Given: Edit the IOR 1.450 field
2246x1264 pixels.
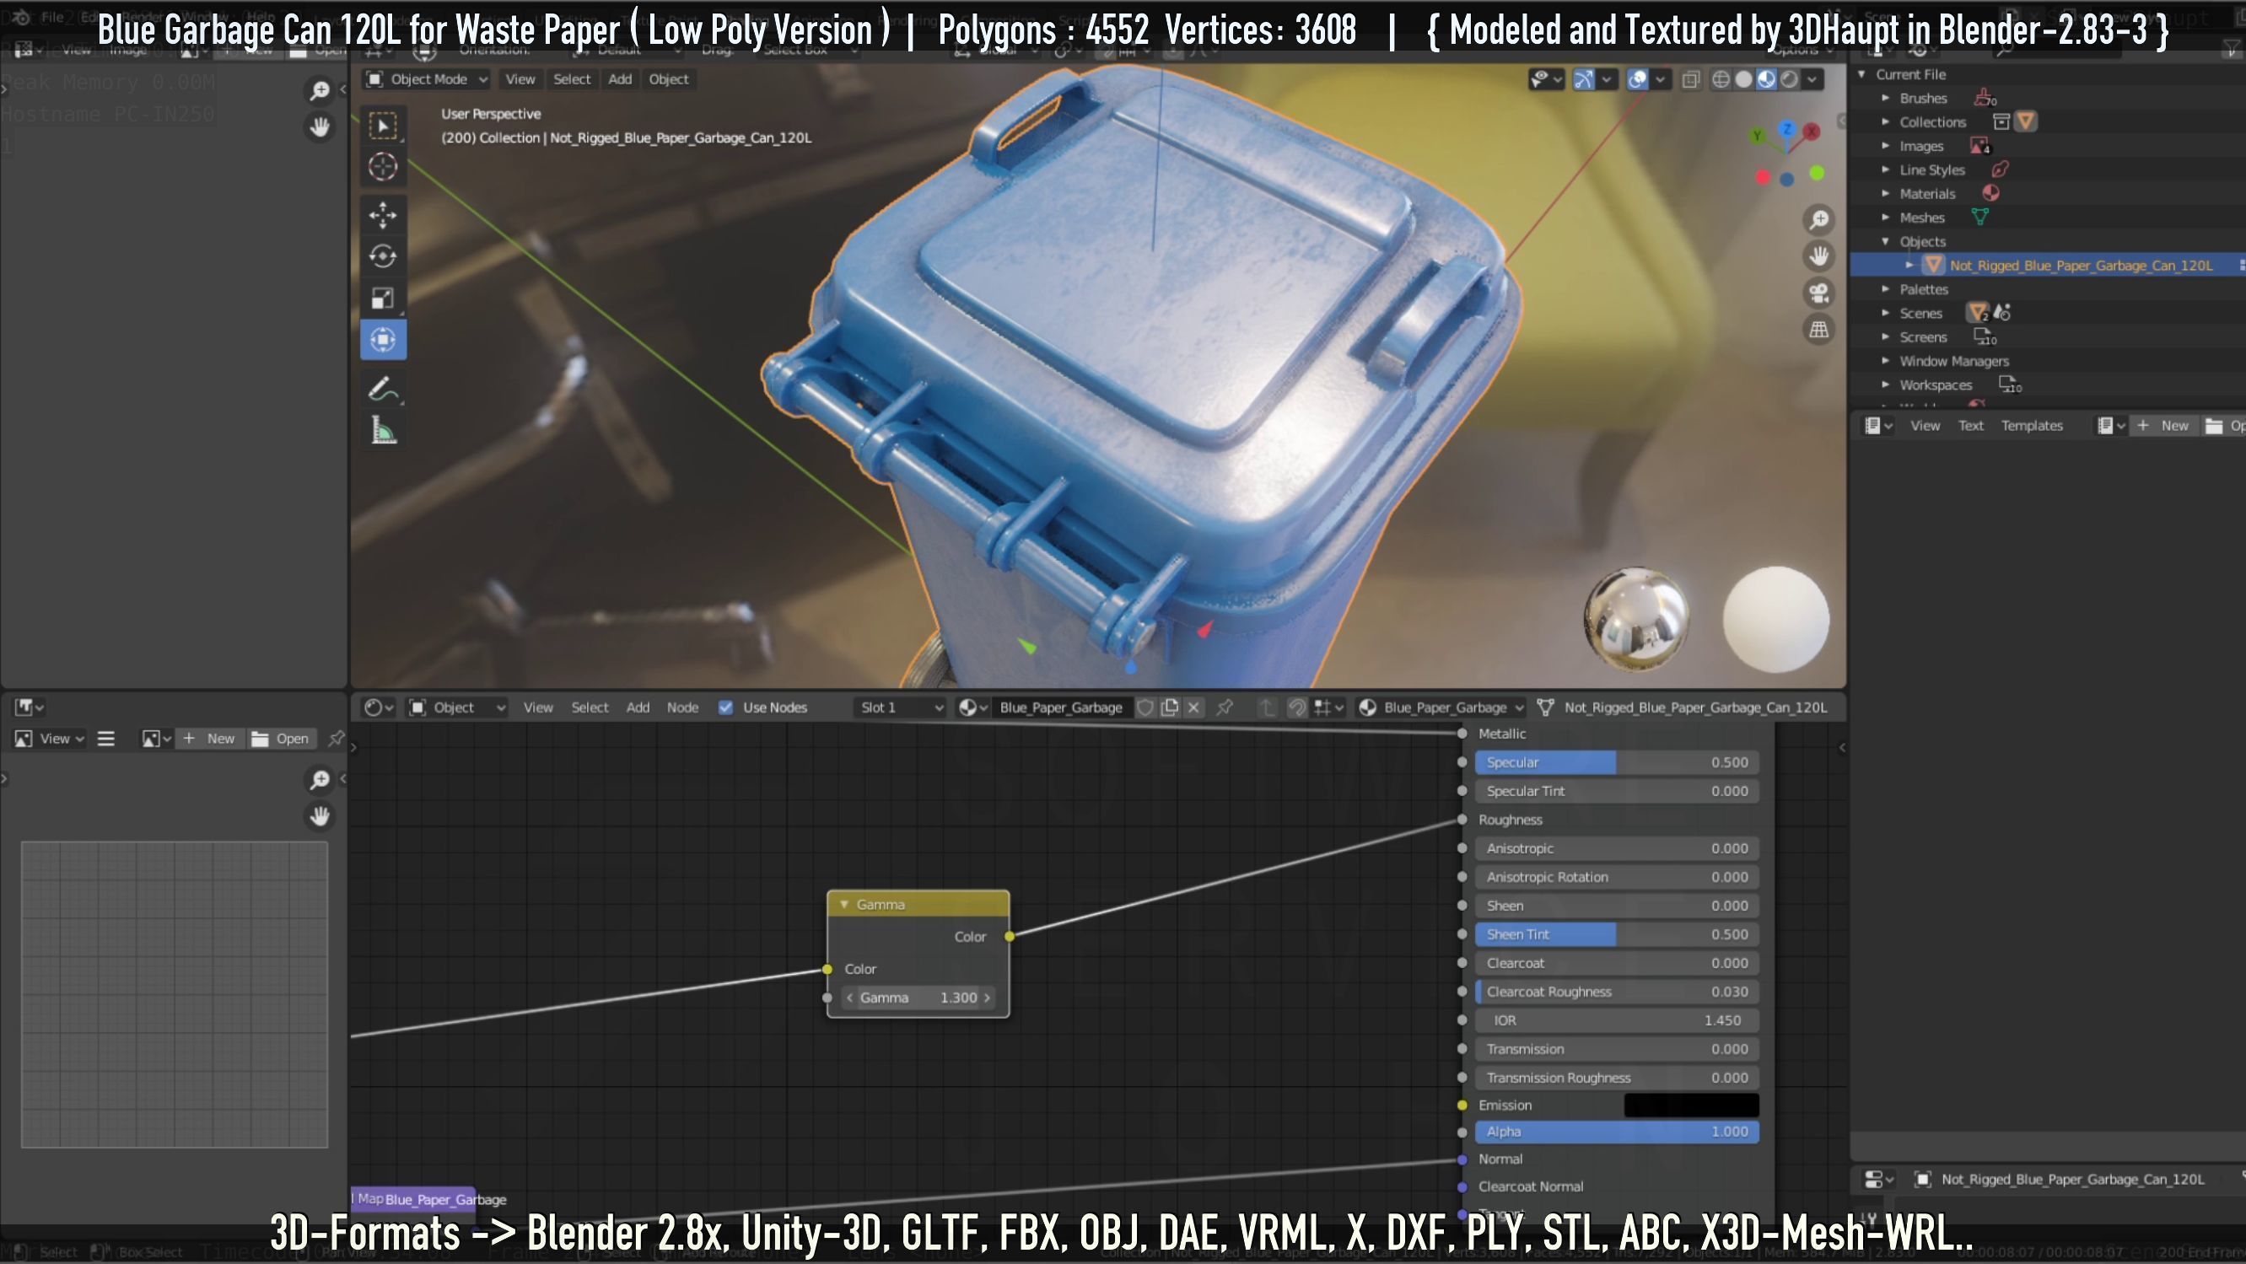Looking at the screenshot, I should (1618, 1020).
